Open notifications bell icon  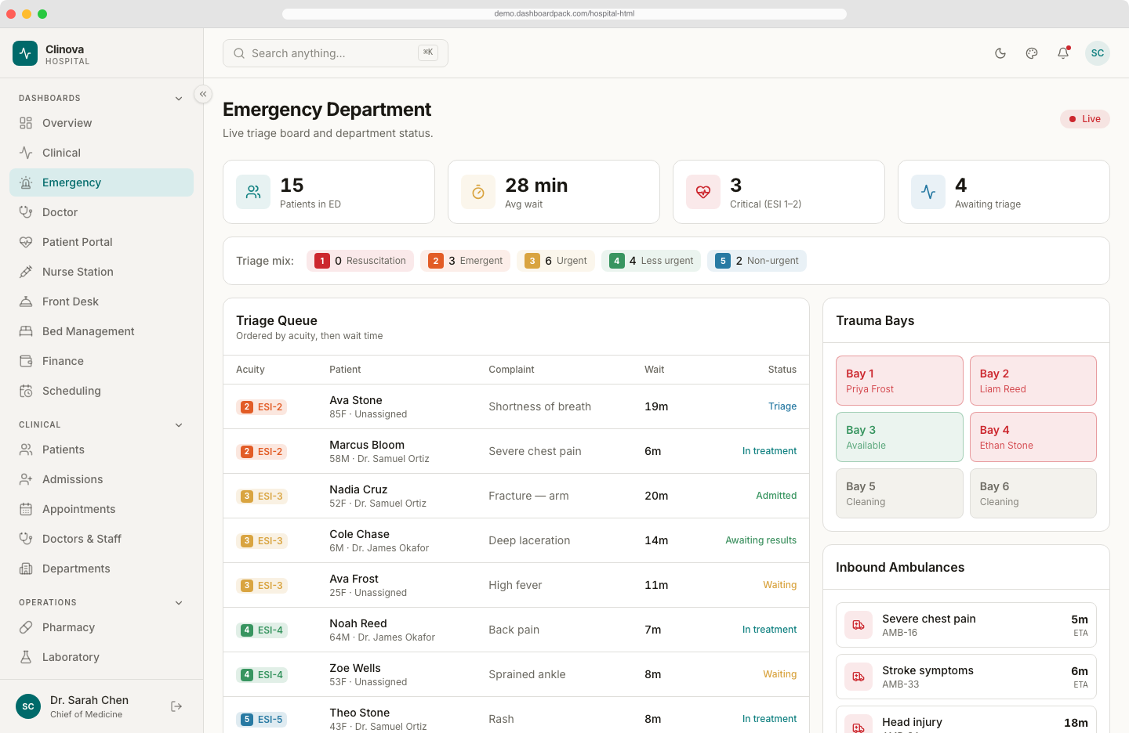(1063, 53)
